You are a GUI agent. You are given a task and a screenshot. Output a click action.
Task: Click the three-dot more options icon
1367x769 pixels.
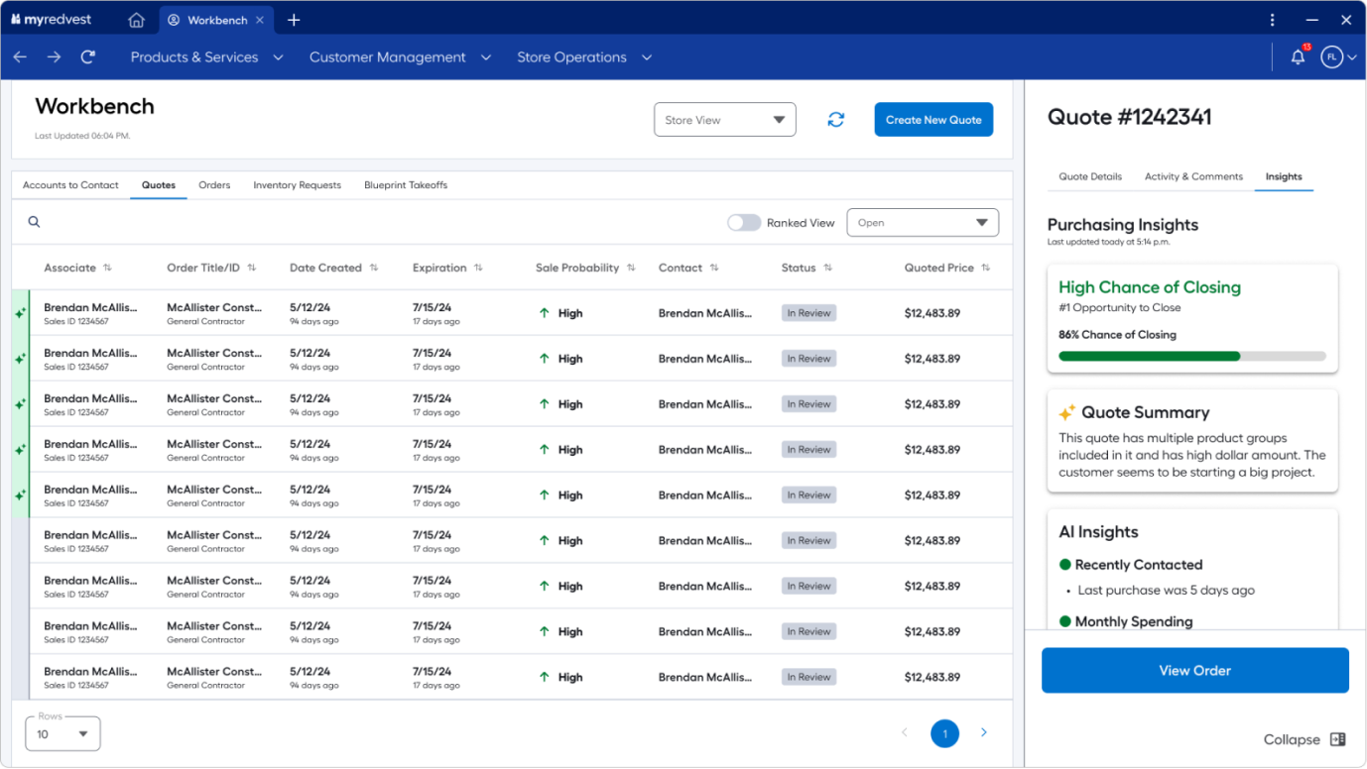pos(1273,20)
